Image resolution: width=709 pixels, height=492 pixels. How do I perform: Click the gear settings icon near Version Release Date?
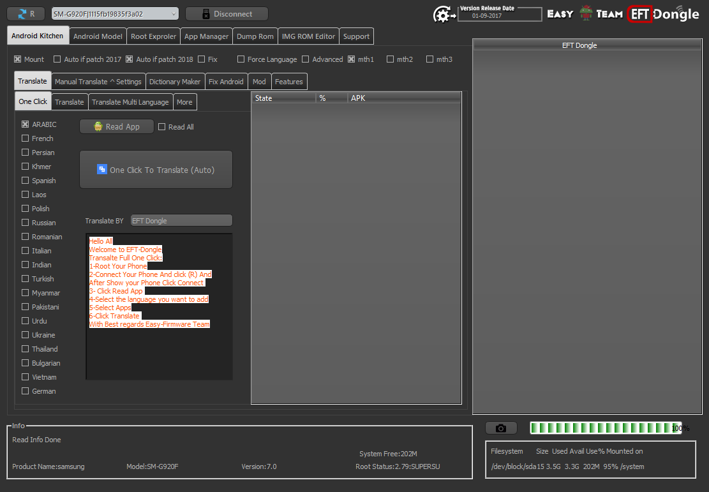(x=444, y=15)
